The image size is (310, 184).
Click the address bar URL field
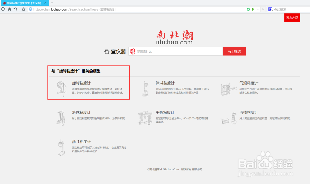[x=136, y=9]
